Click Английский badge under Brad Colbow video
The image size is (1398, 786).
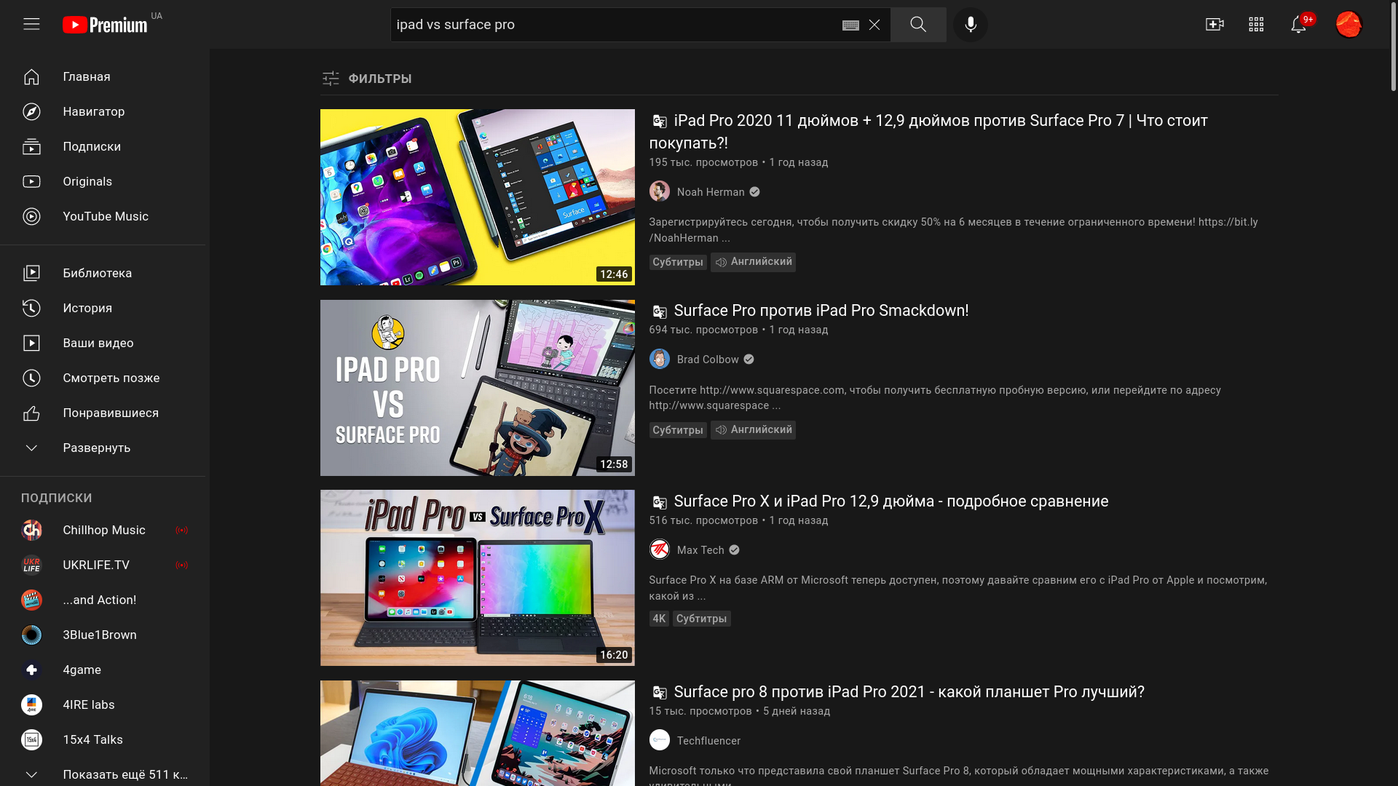[x=753, y=430]
